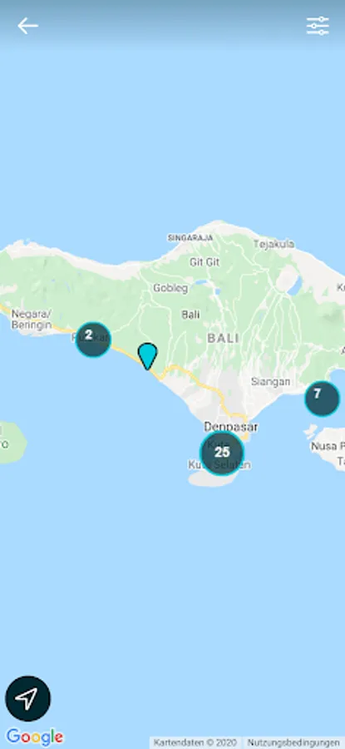Tap the back arrow icon
This screenshot has width=345, height=749.
tap(27, 26)
